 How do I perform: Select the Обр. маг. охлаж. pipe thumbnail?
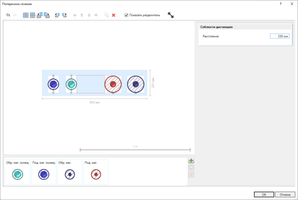pos(18,172)
